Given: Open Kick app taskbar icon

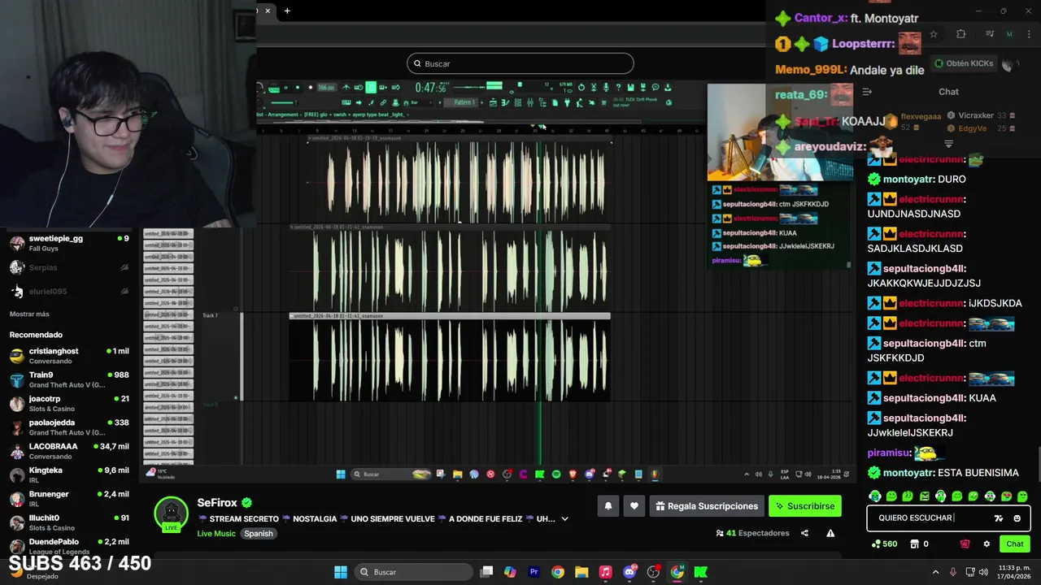Looking at the screenshot, I should tap(700, 572).
